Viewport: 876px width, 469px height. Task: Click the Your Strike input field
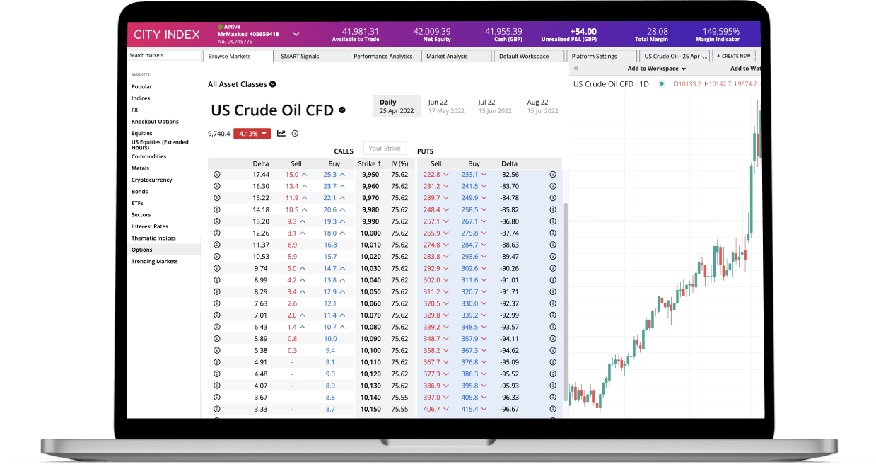pyautogui.click(x=385, y=148)
